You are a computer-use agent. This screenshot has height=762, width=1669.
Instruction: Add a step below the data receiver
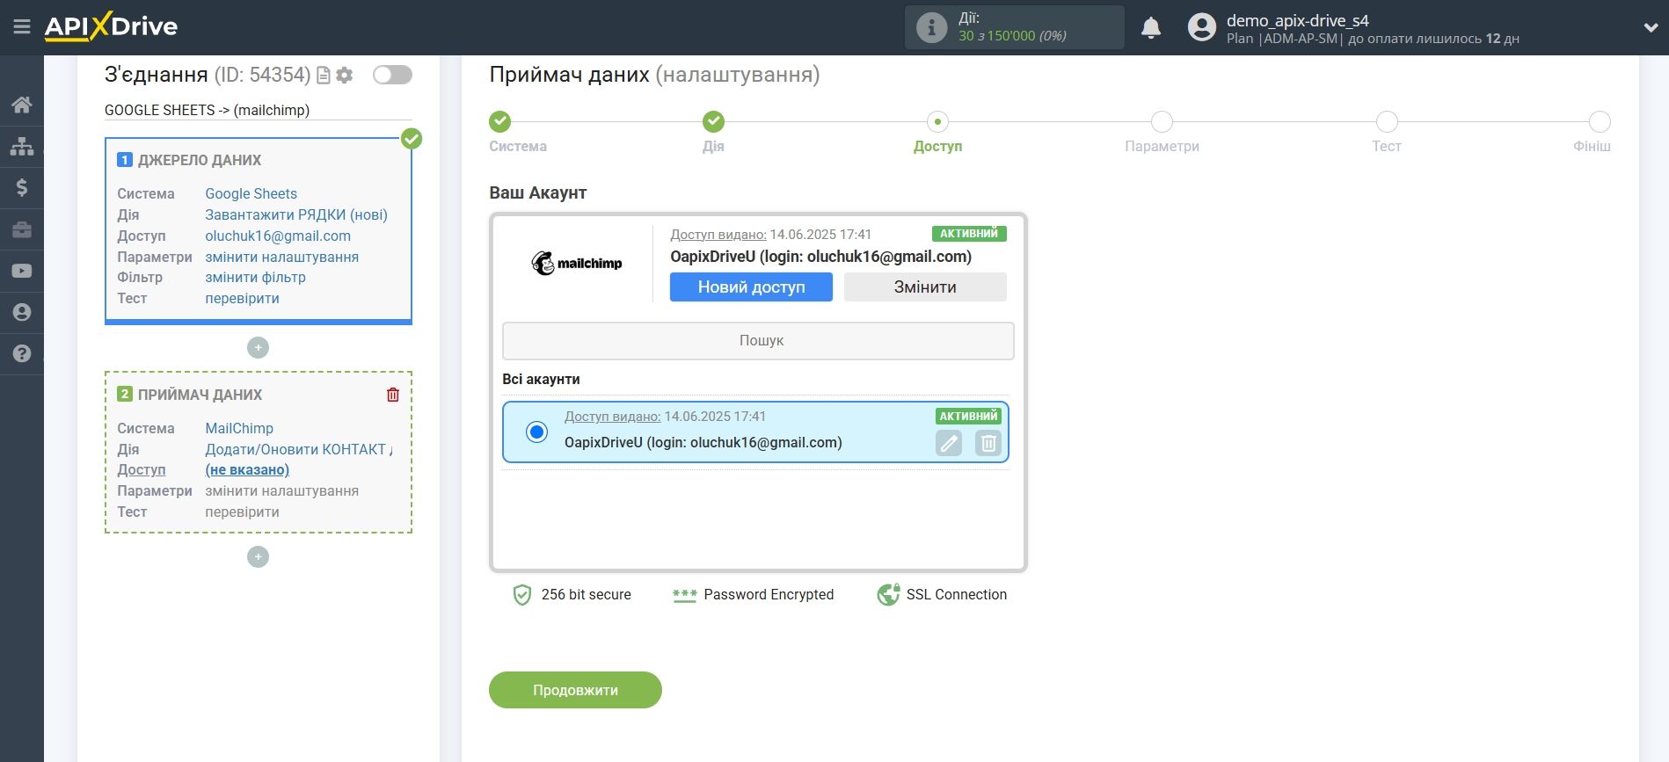(258, 557)
